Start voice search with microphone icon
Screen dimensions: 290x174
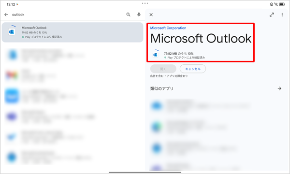pyautogui.click(x=139, y=14)
